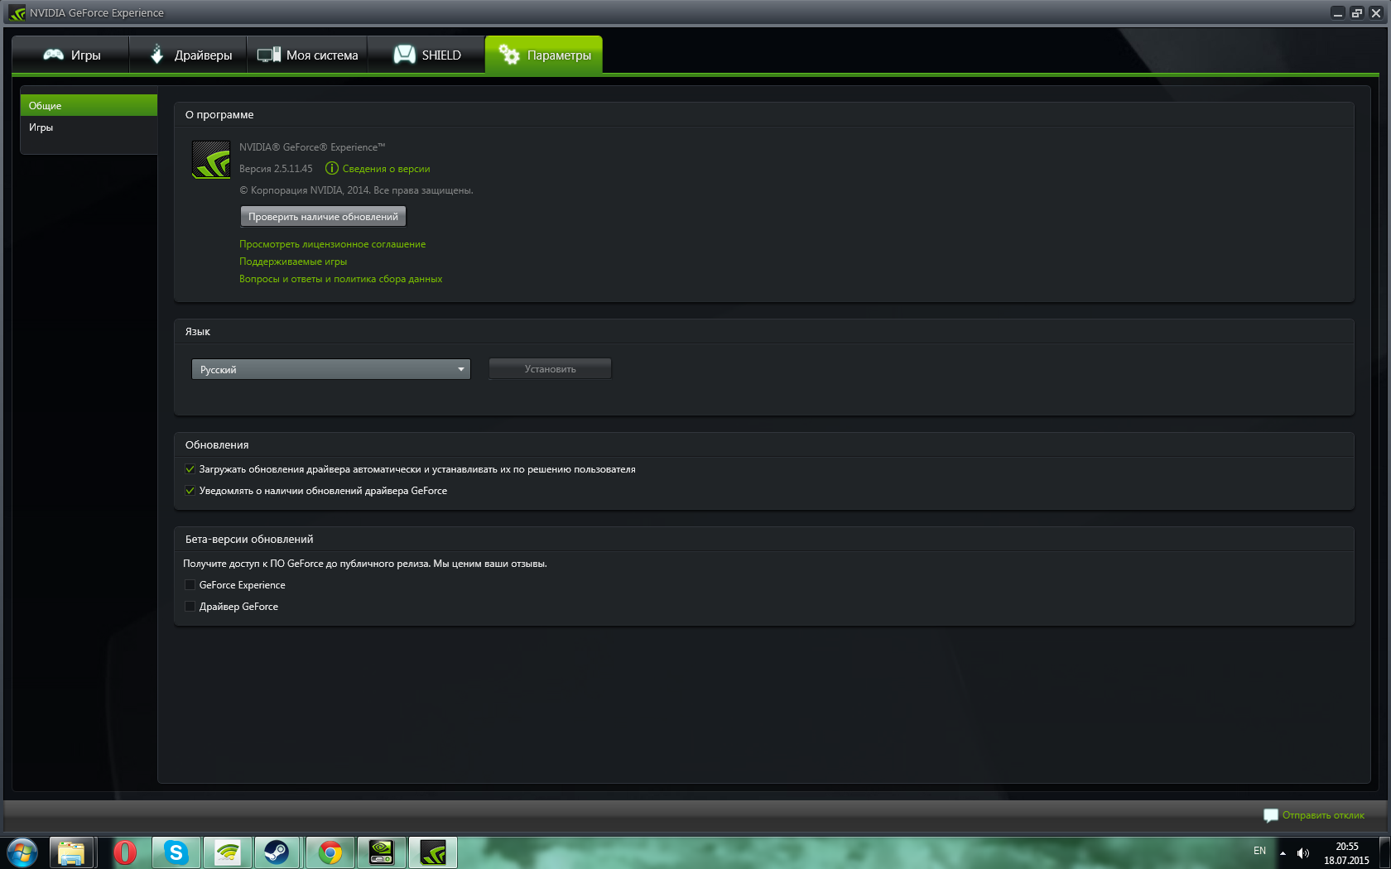Enable beta updates for GeForce Experience
The width and height of the screenshot is (1391, 869).
(x=190, y=585)
